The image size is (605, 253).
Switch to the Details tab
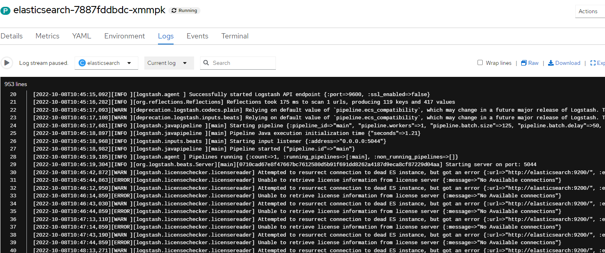12,36
